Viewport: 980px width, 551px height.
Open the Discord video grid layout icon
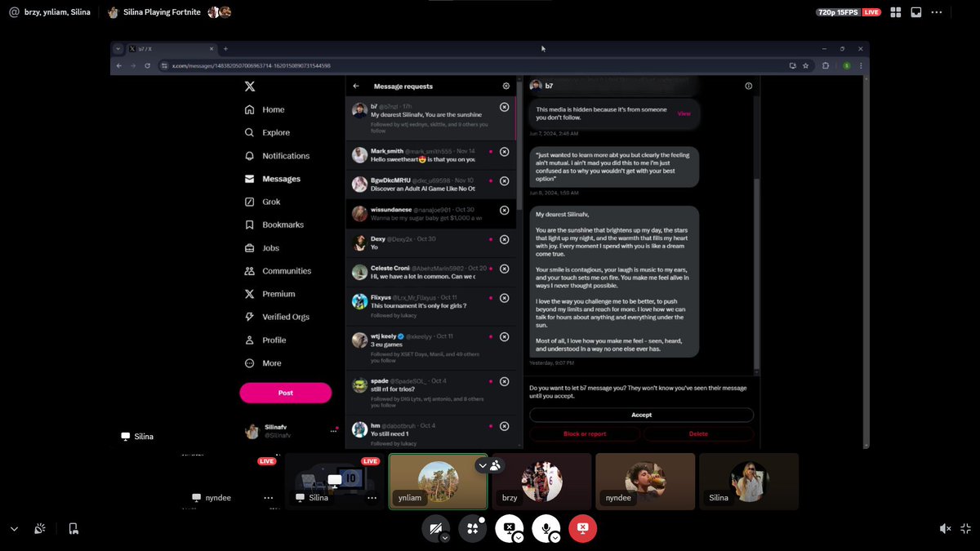click(896, 12)
